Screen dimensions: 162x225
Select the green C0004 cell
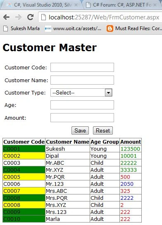(x=24, y=170)
